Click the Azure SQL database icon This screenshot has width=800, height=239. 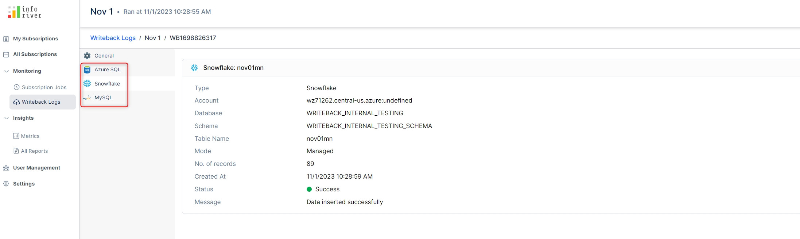87,70
